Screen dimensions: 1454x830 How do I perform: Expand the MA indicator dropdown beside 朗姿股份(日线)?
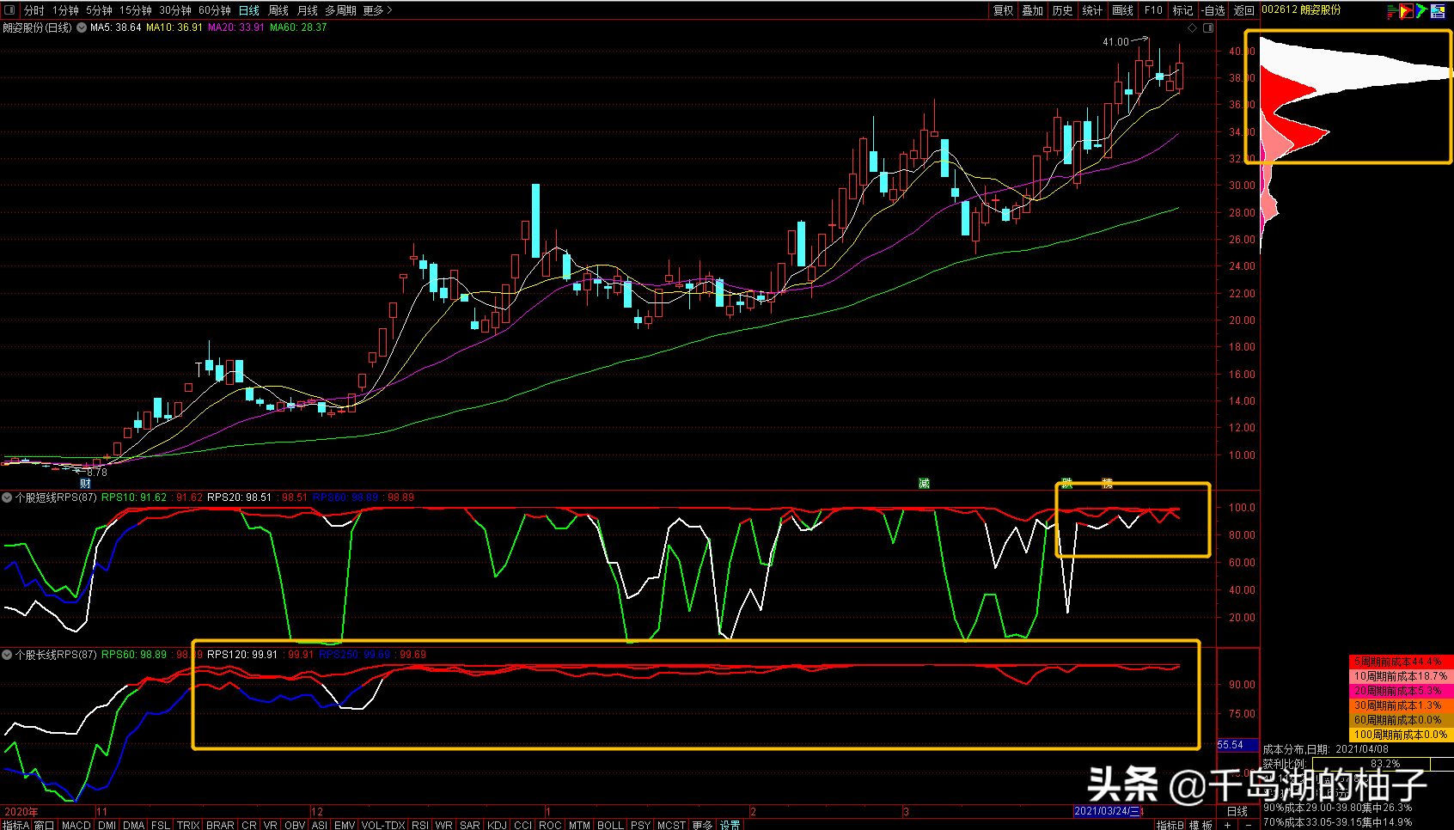click(x=82, y=27)
